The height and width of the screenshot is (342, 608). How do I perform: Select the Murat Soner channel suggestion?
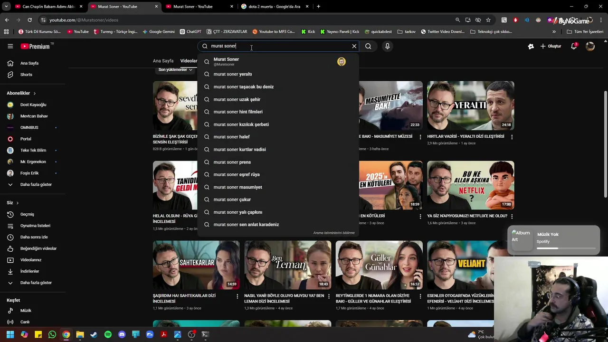point(278,61)
